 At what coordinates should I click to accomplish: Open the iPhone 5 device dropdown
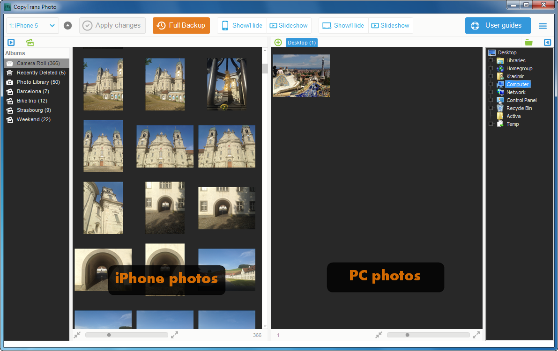32,26
